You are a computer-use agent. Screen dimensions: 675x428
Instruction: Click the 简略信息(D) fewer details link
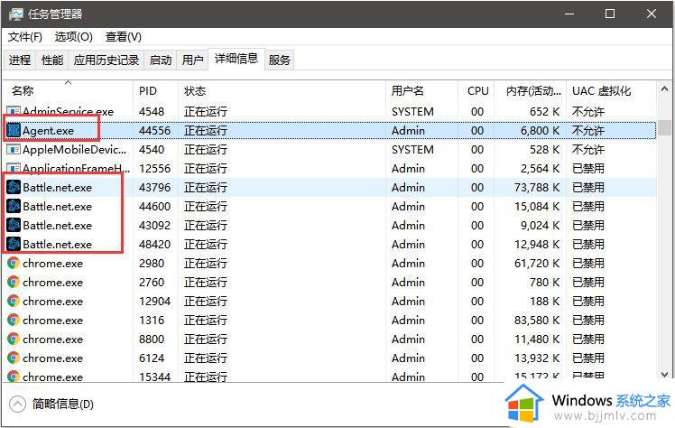click(x=63, y=404)
